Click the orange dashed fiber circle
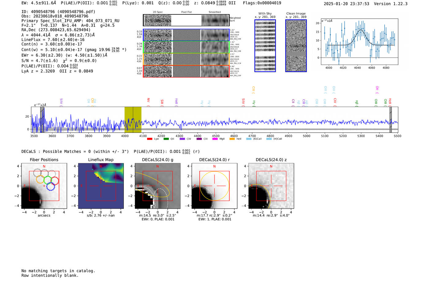 coord(40,180)
